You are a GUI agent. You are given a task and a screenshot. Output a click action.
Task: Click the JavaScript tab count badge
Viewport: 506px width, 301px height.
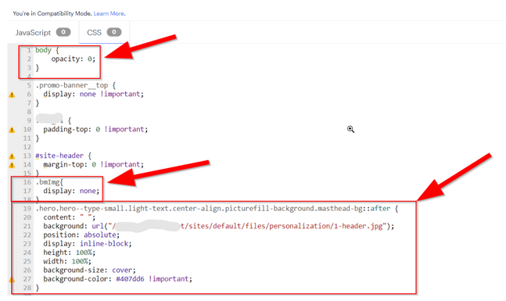[x=63, y=32]
